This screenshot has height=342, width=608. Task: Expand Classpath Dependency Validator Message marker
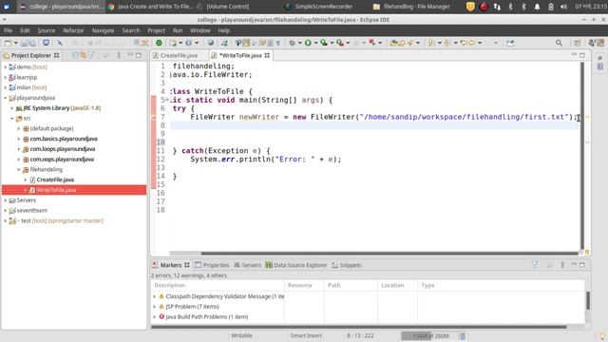pyautogui.click(x=155, y=296)
